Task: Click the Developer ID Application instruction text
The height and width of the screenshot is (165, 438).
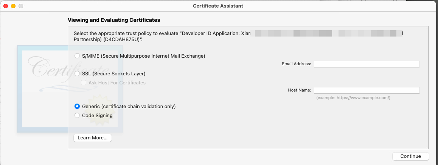Action: pos(157,33)
